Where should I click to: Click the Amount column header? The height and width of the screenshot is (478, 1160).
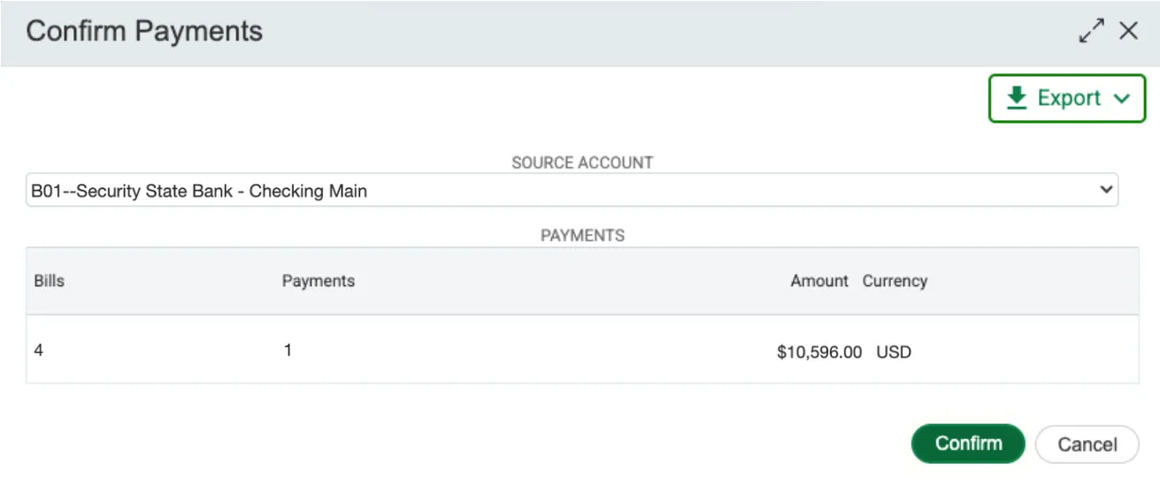click(x=820, y=281)
